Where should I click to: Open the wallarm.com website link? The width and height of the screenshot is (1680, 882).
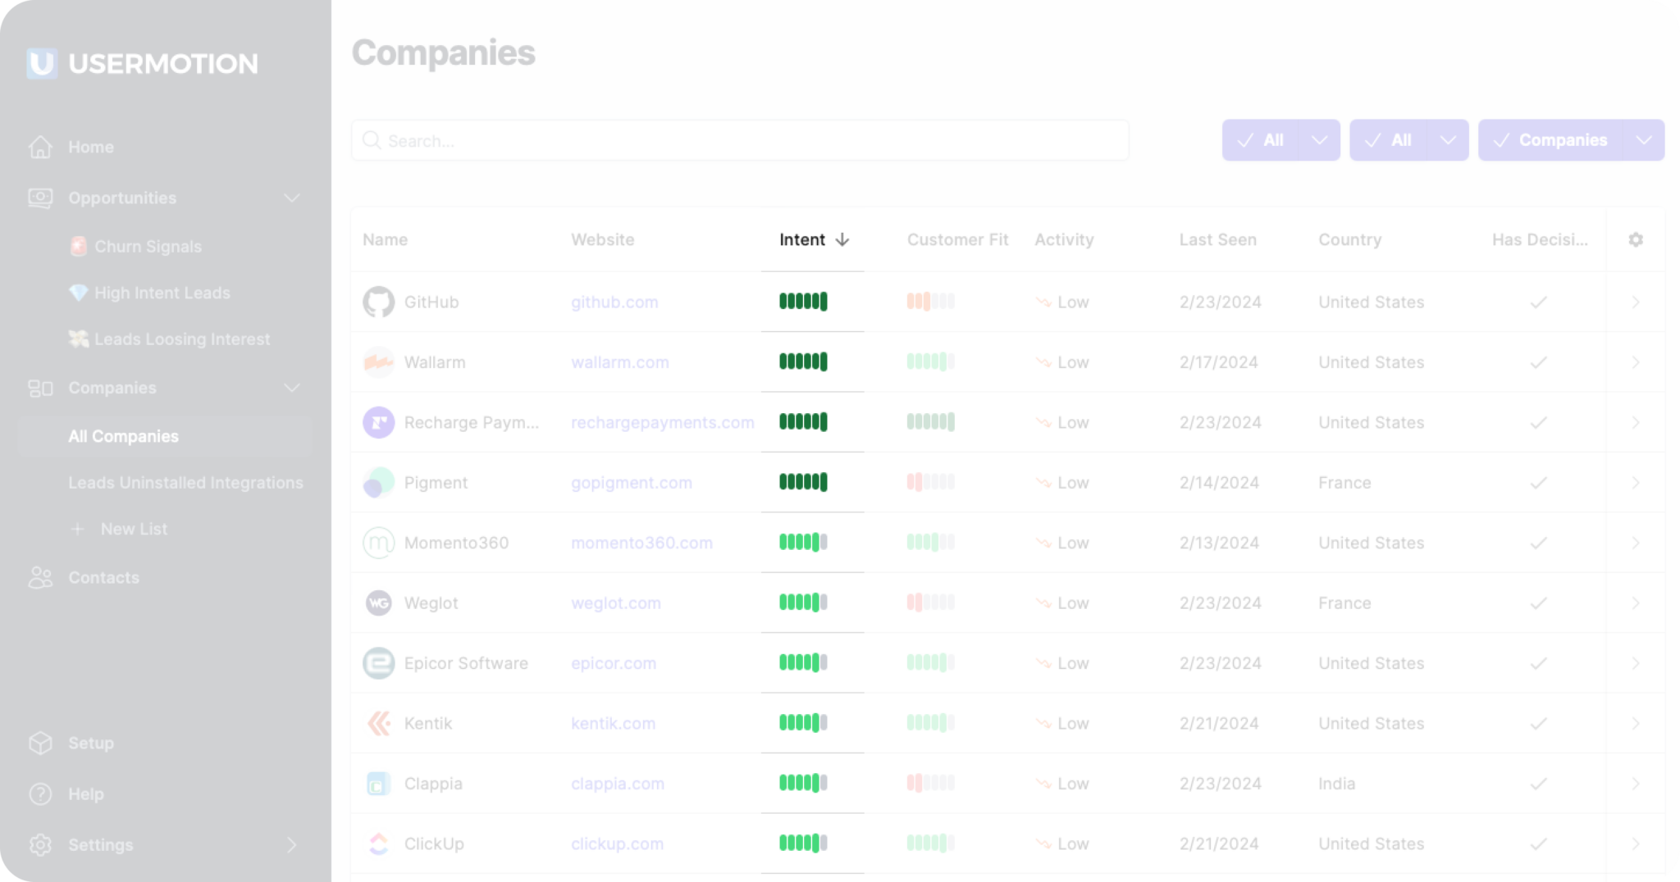(619, 362)
